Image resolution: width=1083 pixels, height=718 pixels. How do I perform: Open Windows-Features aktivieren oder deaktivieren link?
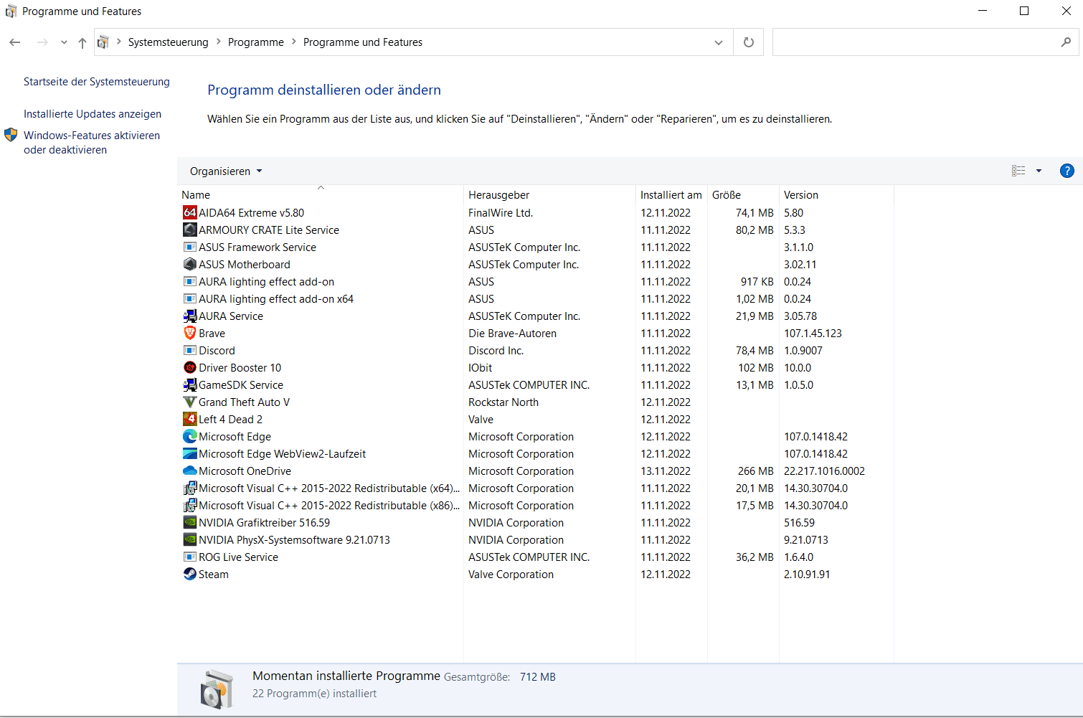[x=92, y=143]
